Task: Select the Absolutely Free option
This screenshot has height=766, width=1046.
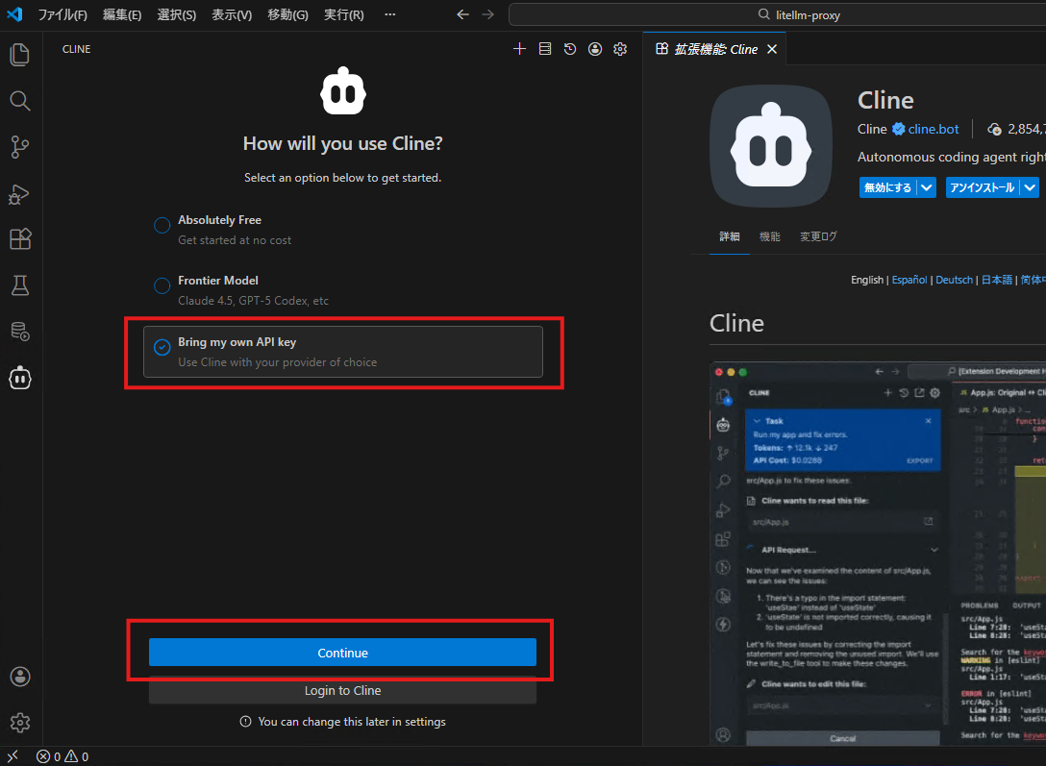Action: click(x=343, y=230)
